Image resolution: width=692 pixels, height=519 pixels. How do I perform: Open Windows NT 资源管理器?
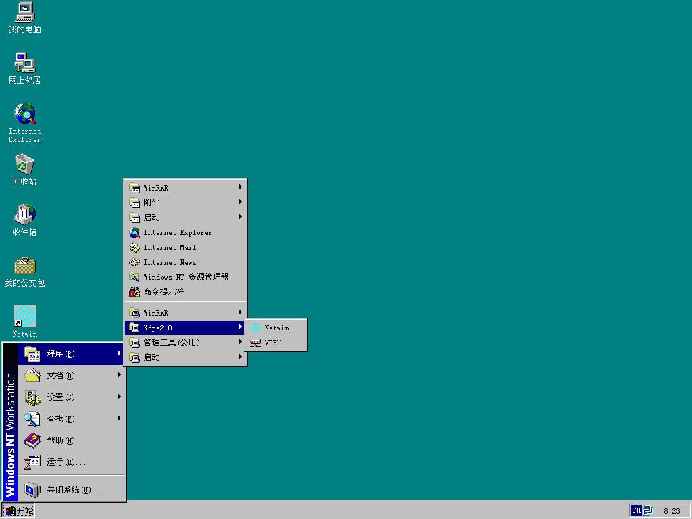pos(185,277)
